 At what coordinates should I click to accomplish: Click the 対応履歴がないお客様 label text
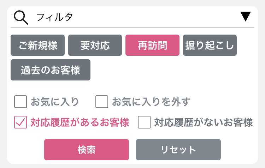(204, 122)
